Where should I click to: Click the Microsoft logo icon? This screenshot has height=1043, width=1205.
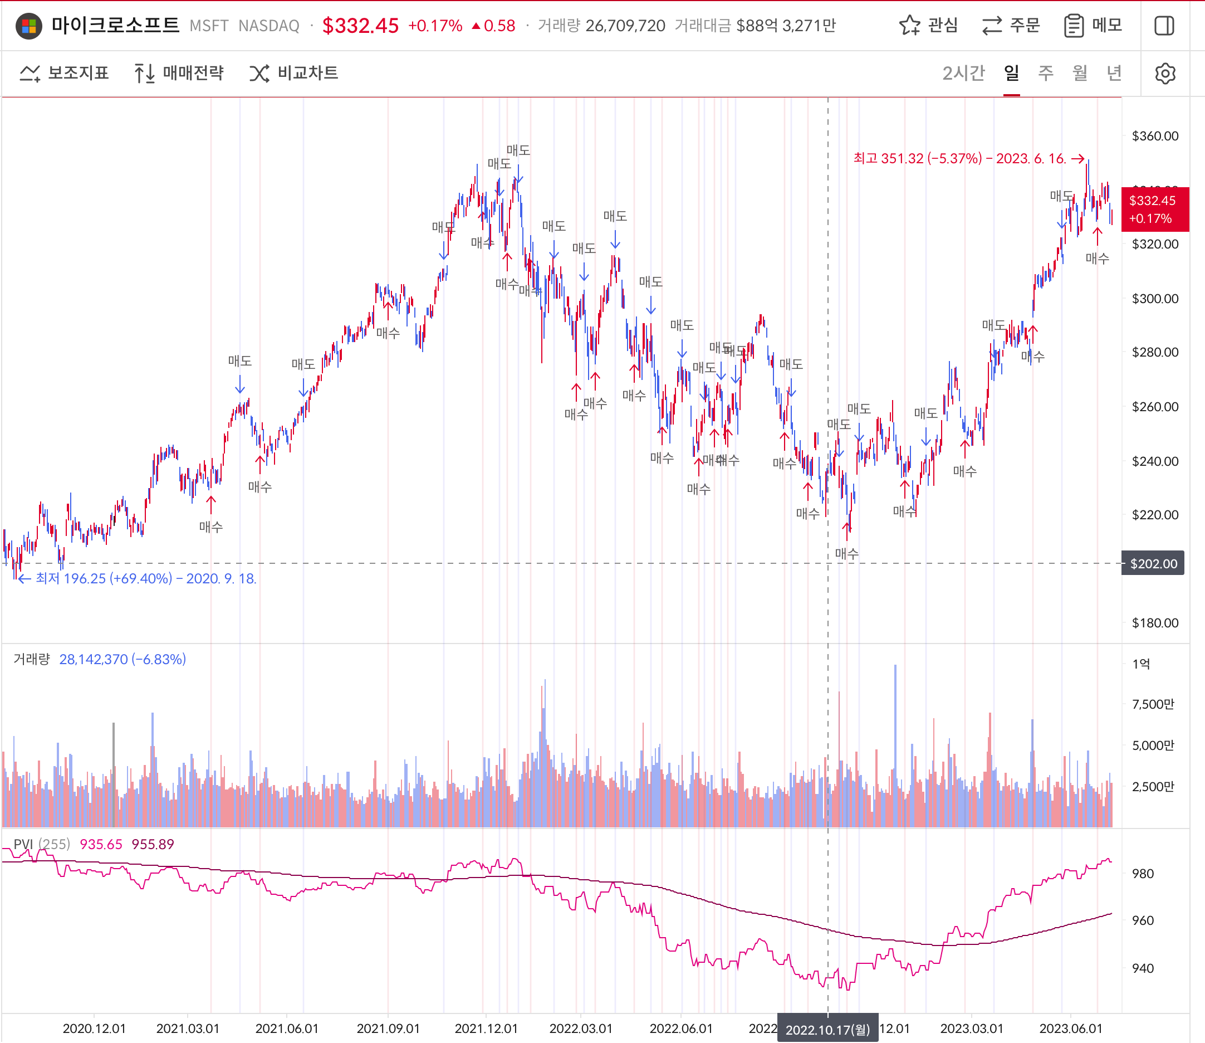coord(28,26)
